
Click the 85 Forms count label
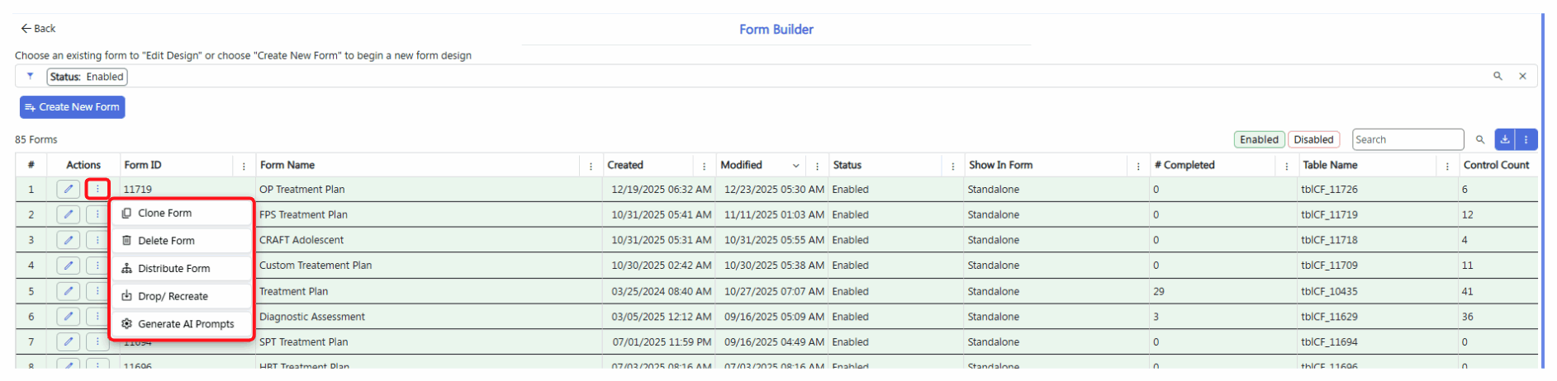tap(36, 139)
